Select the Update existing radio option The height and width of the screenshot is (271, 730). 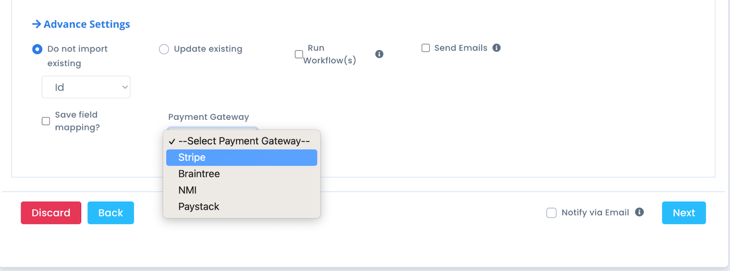[x=164, y=49]
